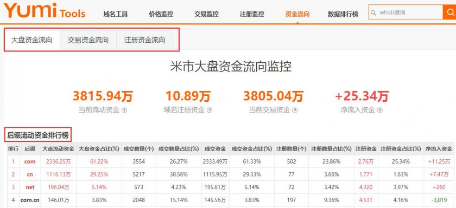
Task: Open 域名工具 menu
Action: [x=116, y=14]
